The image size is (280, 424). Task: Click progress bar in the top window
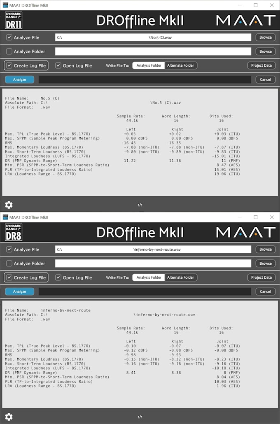coord(145,79)
